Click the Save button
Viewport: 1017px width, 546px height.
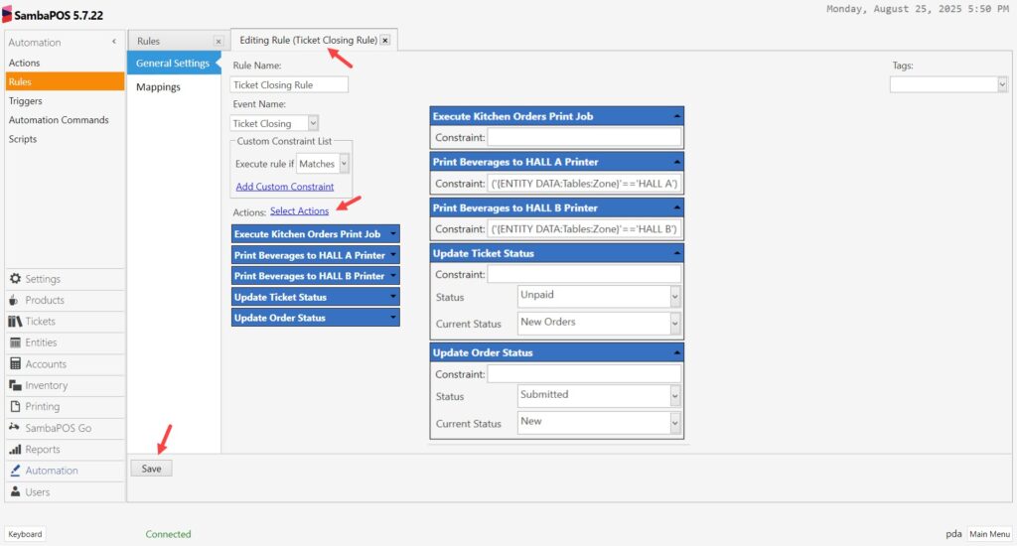click(x=151, y=469)
